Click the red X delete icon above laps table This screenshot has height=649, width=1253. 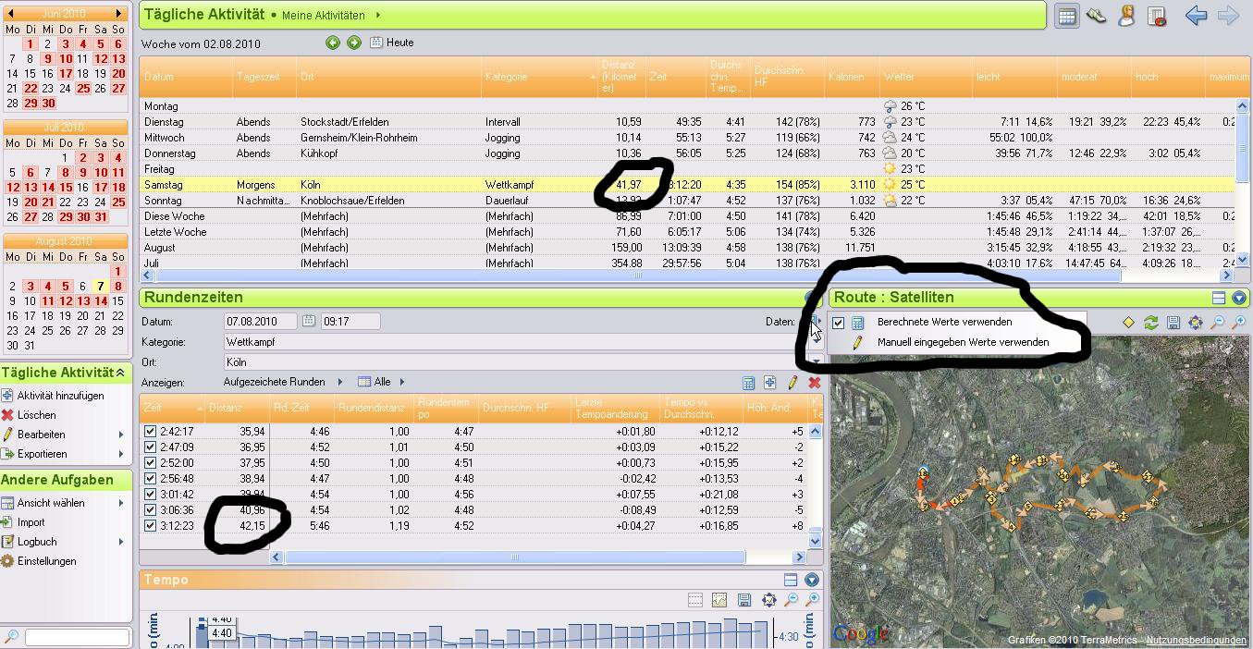pos(814,383)
